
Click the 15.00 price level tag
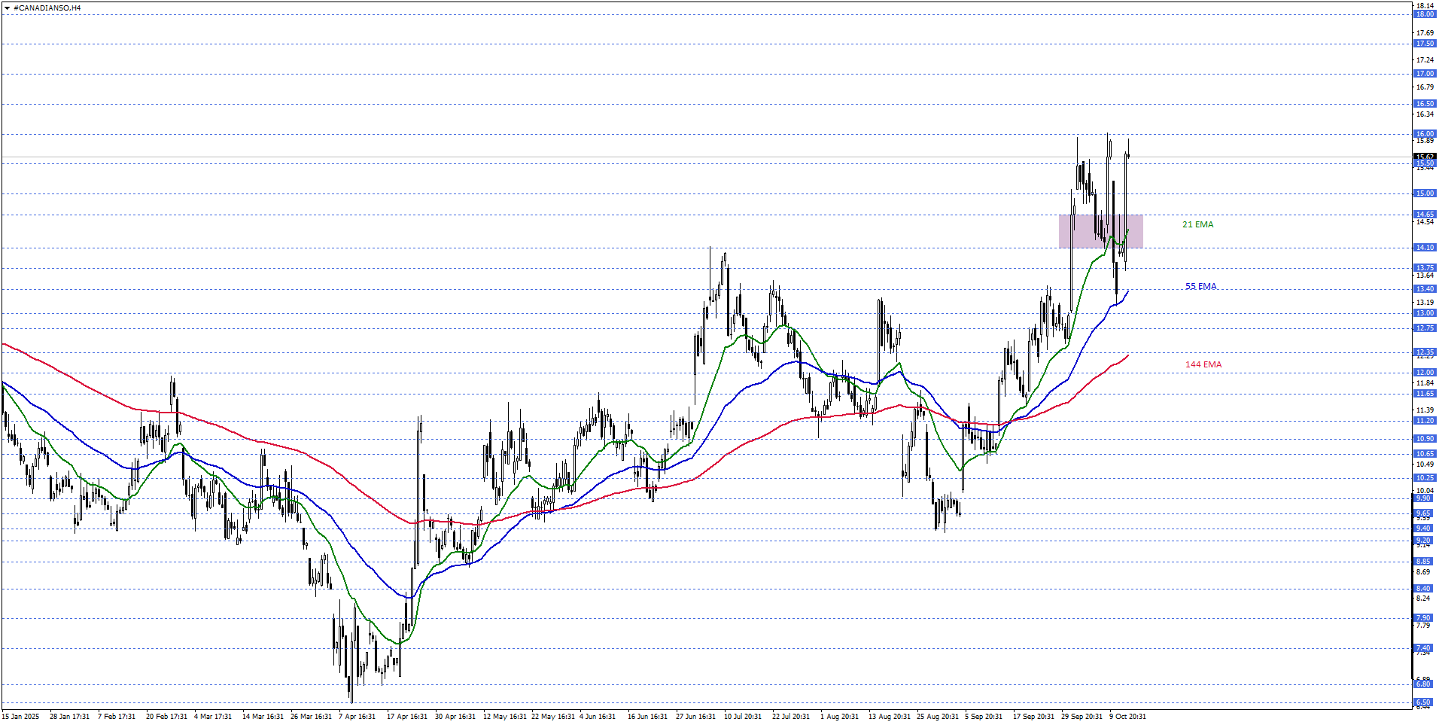[x=1424, y=193]
